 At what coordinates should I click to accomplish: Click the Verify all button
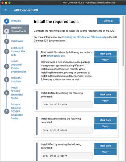108,21
